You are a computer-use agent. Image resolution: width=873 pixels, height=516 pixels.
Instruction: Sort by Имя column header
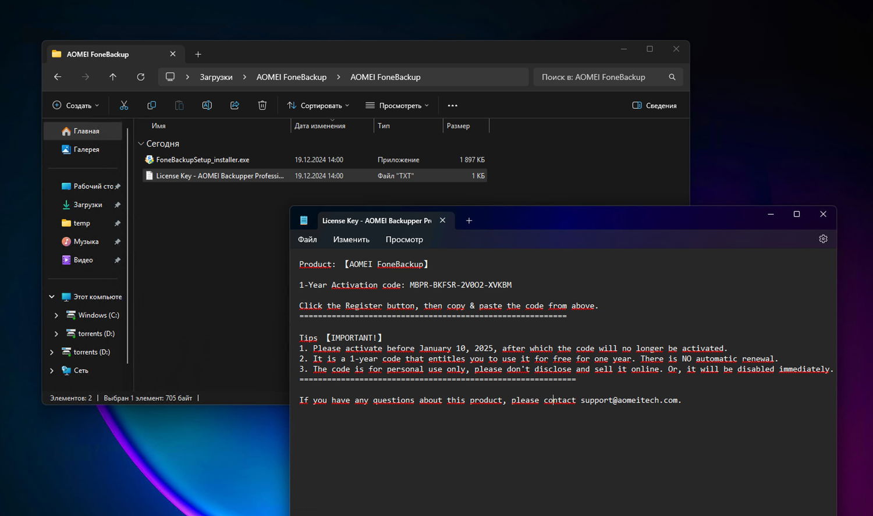(x=158, y=126)
